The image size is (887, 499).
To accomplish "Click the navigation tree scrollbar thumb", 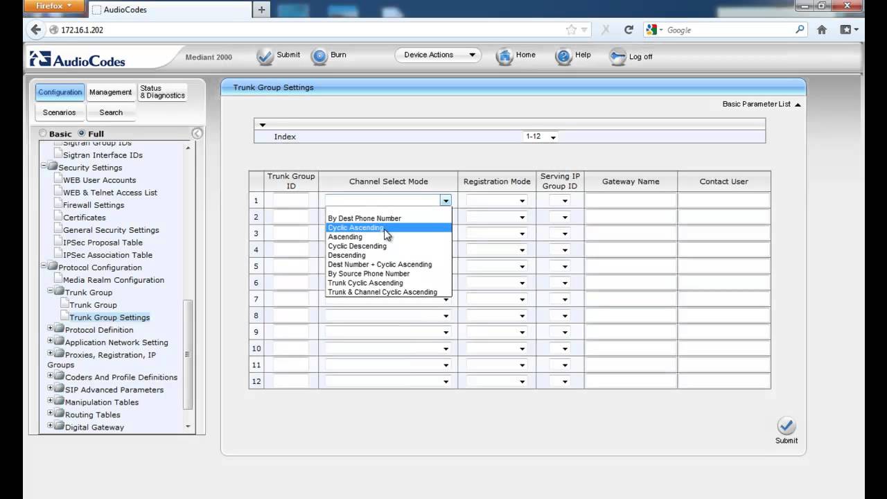I will pyautogui.click(x=187, y=354).
